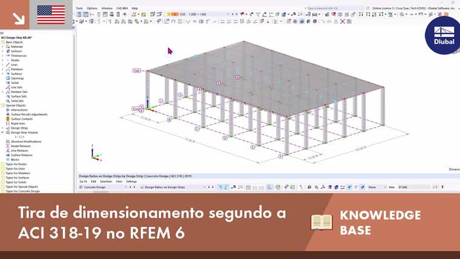460x259 pixels.
Task: Open the None filter dropdown
Action: (385, 187)
